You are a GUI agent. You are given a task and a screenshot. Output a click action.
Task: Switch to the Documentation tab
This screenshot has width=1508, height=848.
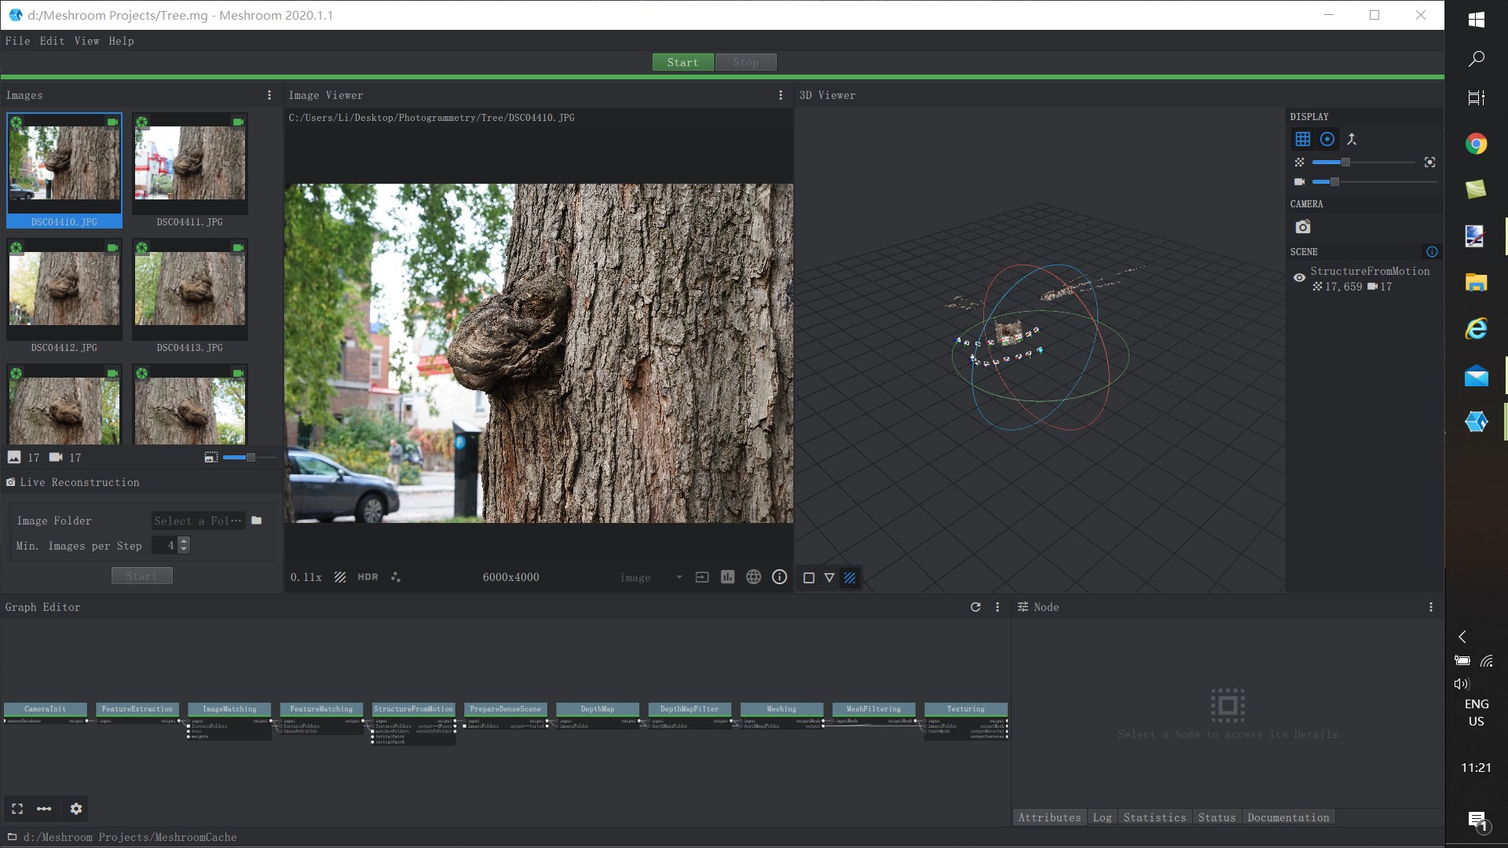(x=1288, y=817)
